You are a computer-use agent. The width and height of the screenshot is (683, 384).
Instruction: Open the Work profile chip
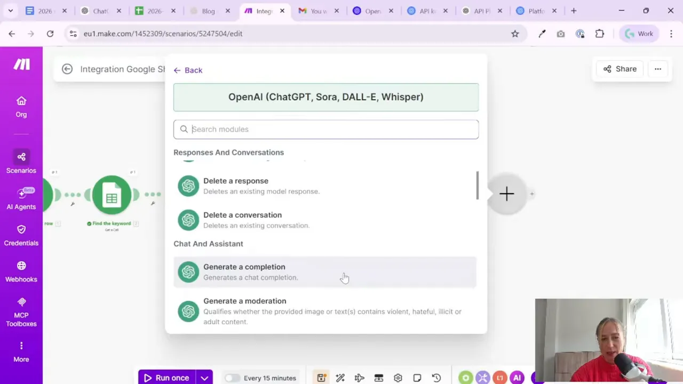pyautogui.click(x=639, y=34)
